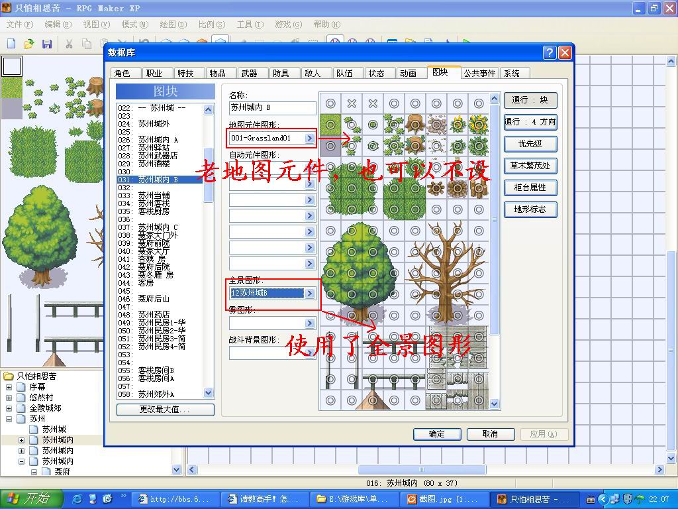Click the scroll-up arrow of the tileset list
The image size is (678, 509).
[209, 109]
